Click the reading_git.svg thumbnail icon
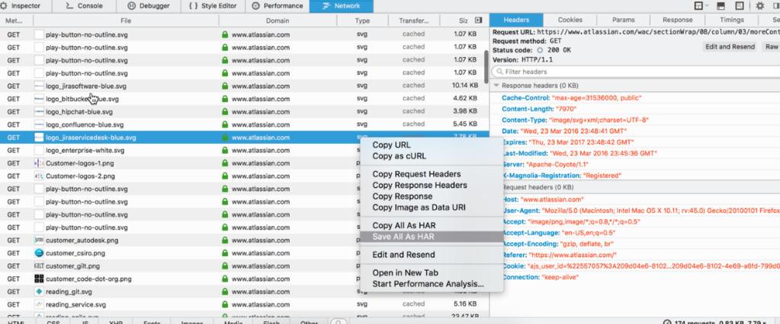 tap(40, 292)
